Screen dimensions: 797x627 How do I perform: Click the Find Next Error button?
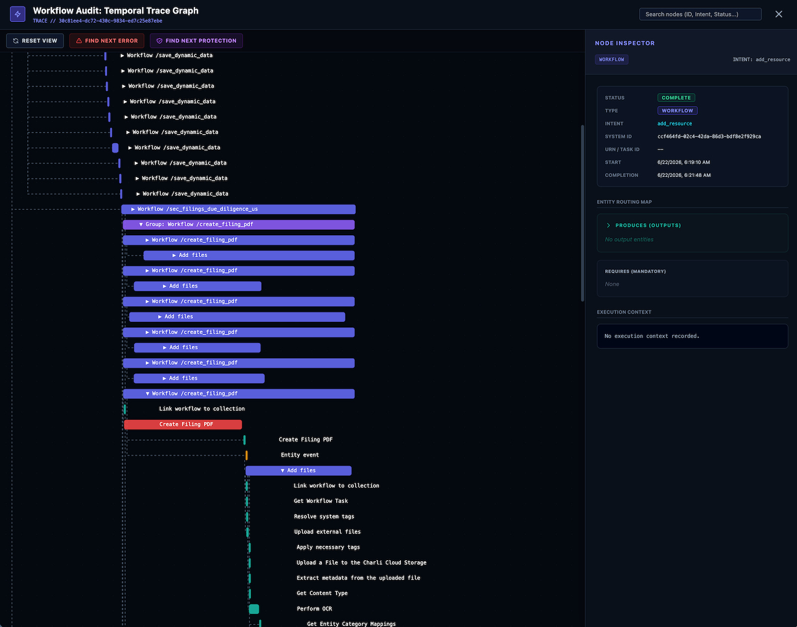[x=107, y=41]
